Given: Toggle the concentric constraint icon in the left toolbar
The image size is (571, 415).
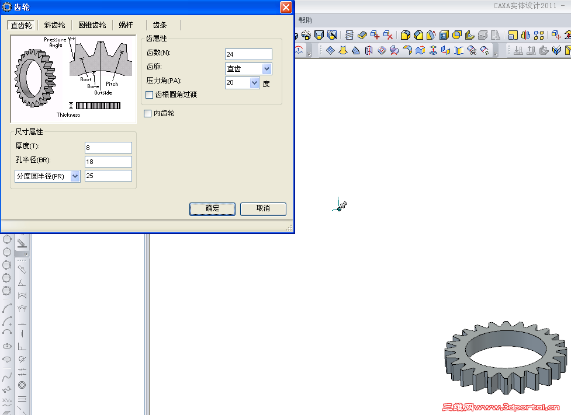Looking at the screenshot, I should [22, 385].
